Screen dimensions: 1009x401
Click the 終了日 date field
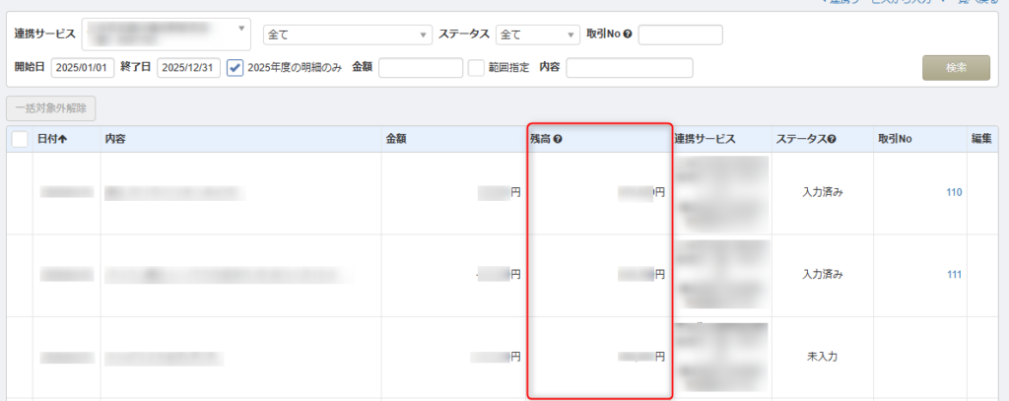(188, 67)
